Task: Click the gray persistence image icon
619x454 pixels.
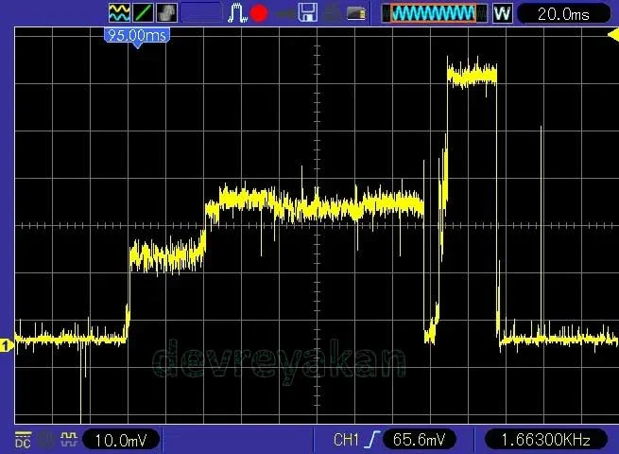Action: click(167, 12)
